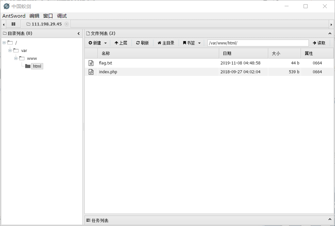Click the var folder icon

[16, 50]
